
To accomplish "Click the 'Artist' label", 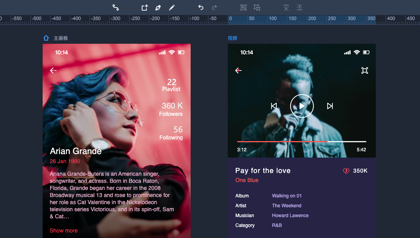I will point(240,206).
